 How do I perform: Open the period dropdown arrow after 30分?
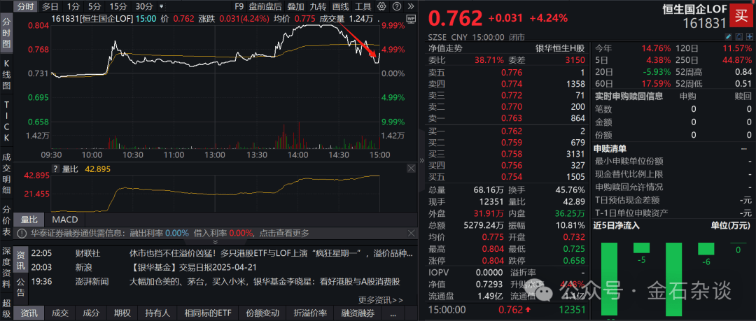point(161,7)
